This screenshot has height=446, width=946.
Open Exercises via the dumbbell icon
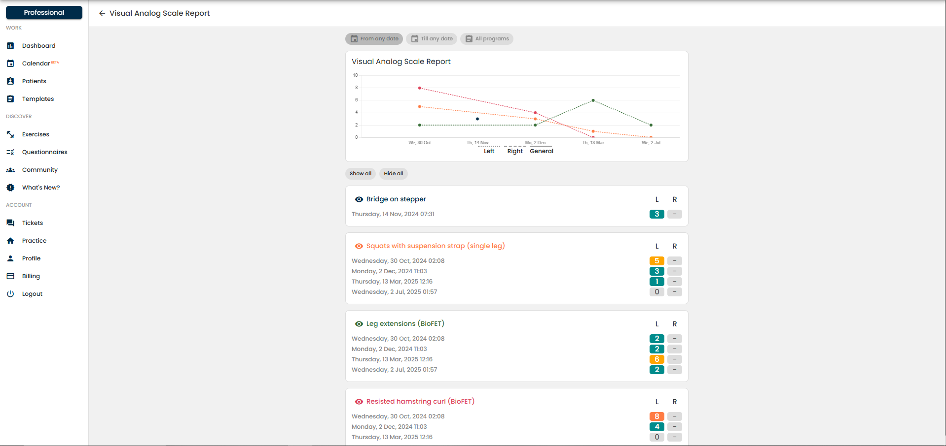pos(10,134)
